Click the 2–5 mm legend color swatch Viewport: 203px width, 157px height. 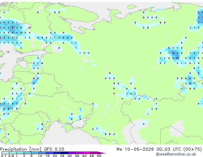[28, 153]
